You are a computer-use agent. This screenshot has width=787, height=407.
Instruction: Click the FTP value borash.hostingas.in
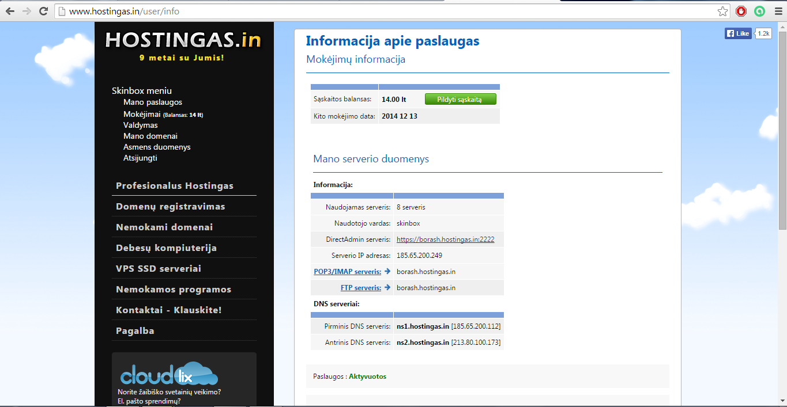point(426,287)
